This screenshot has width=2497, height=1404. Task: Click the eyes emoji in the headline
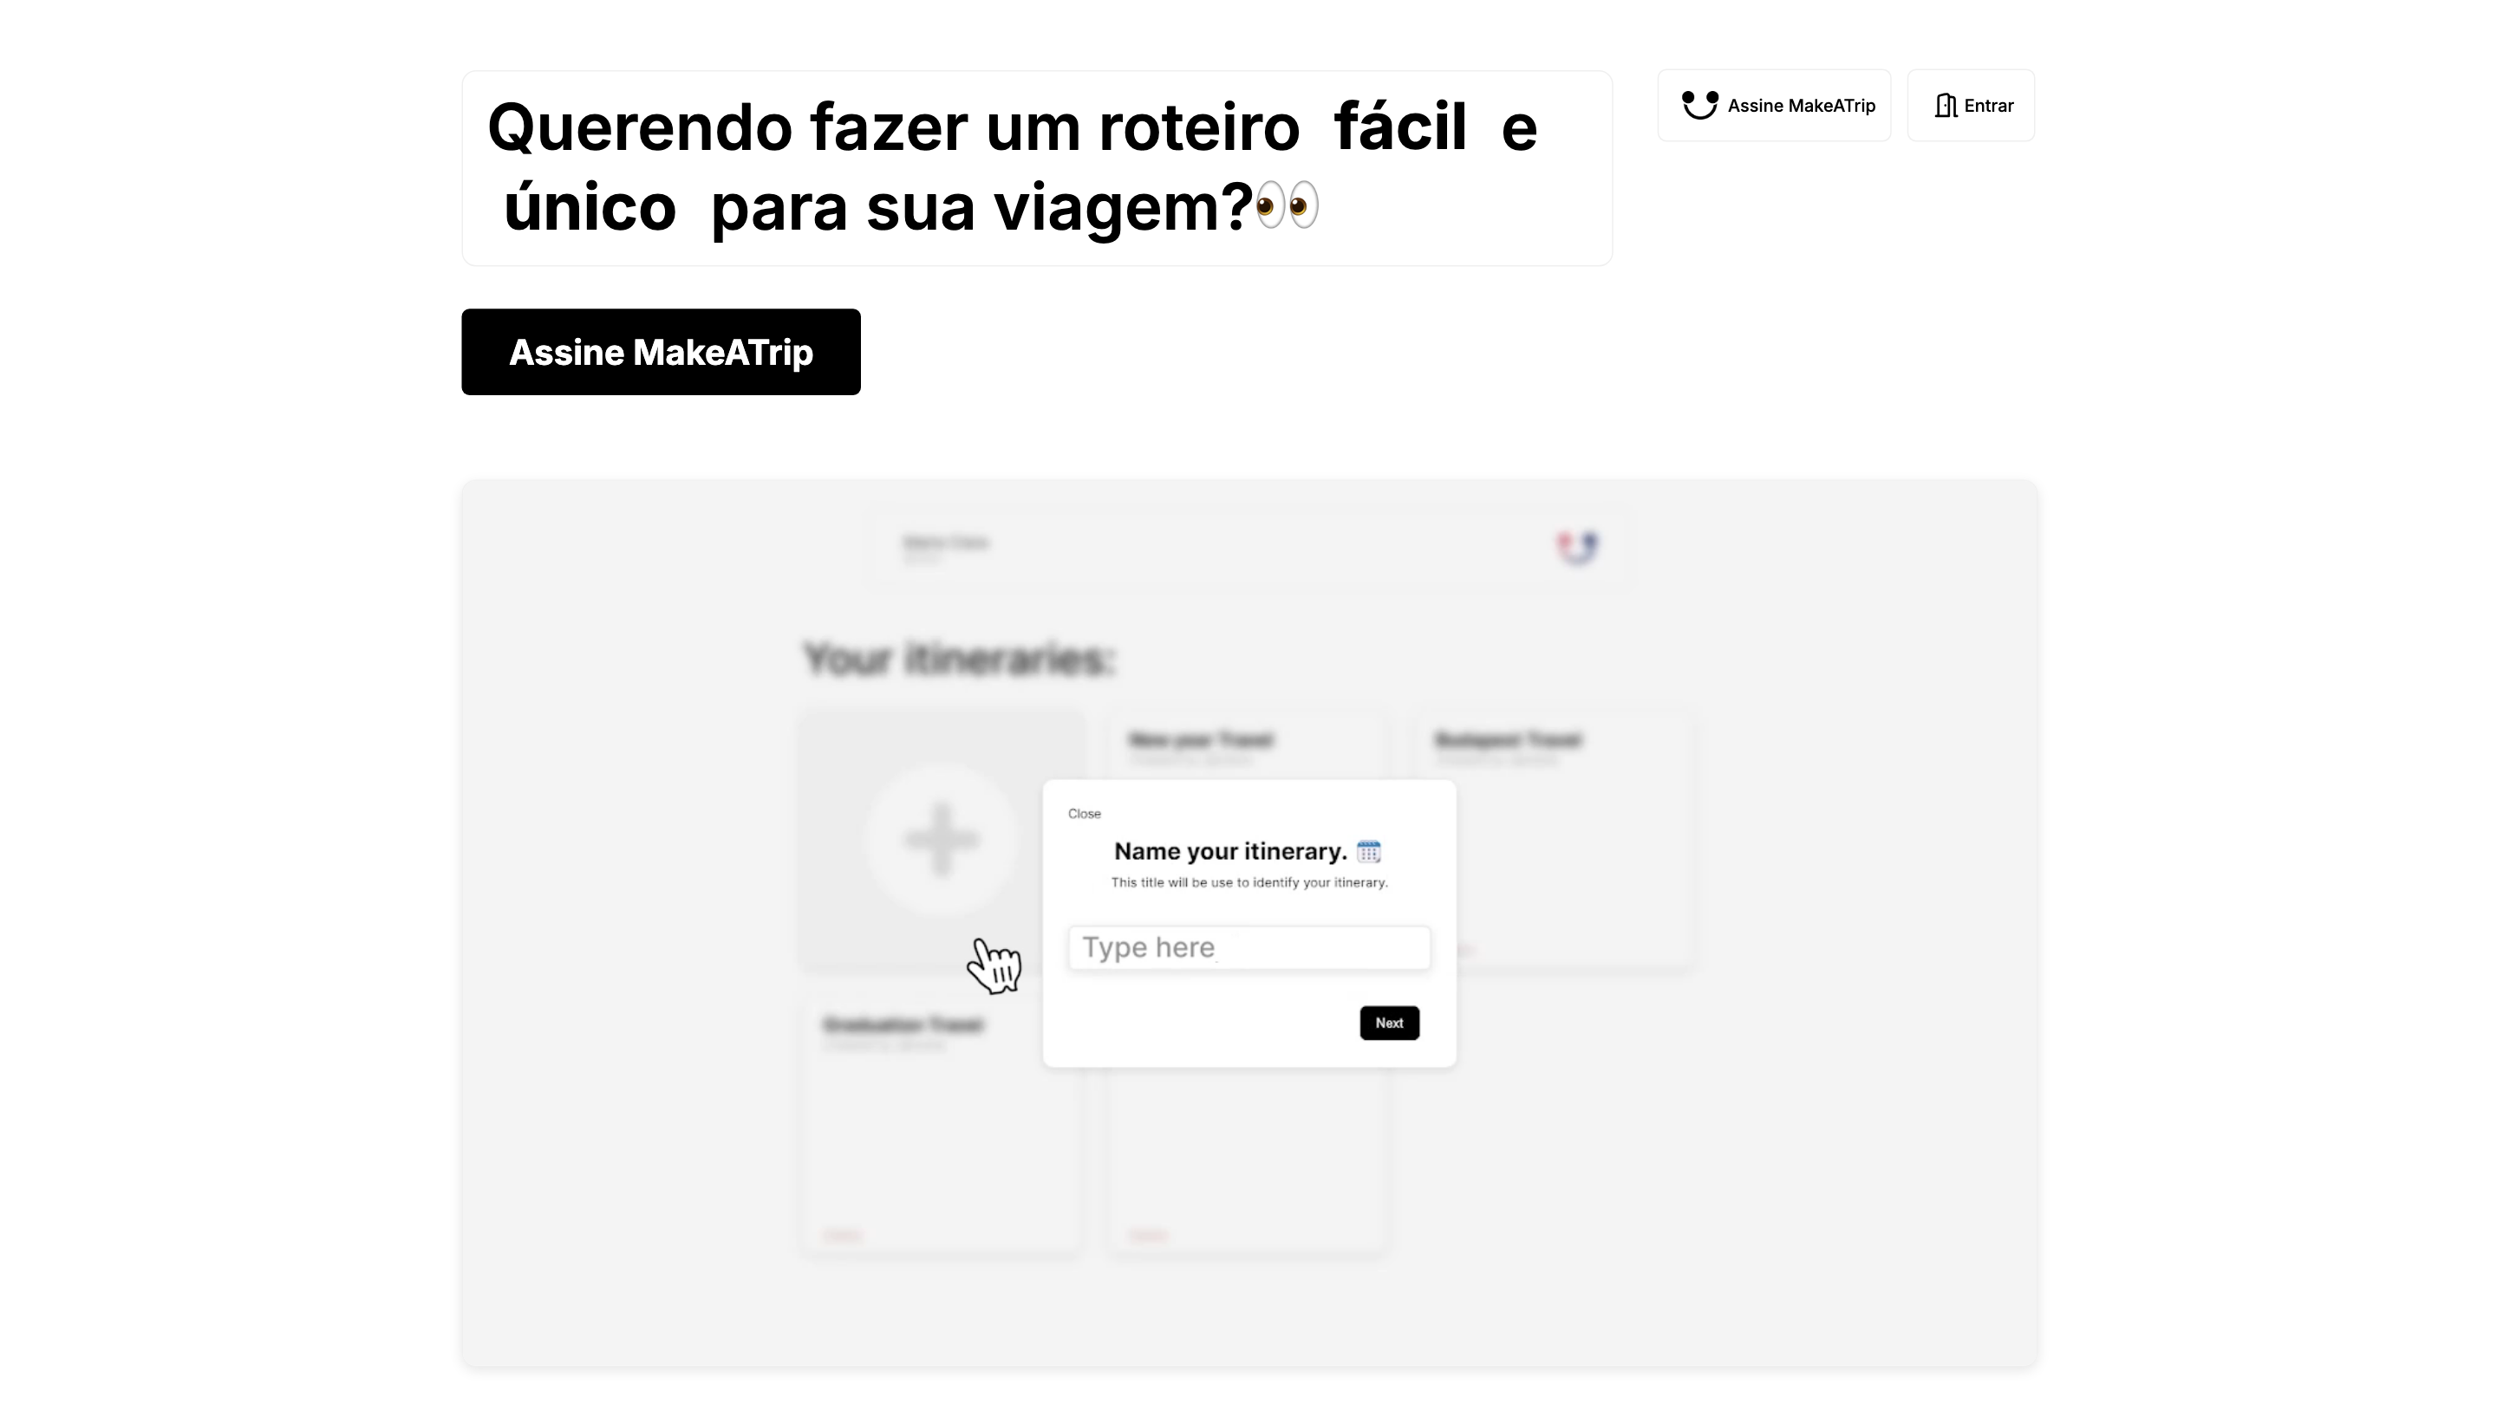(1288, 205)
